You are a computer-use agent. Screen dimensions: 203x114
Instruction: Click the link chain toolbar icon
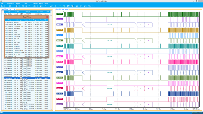pos(51,6)
